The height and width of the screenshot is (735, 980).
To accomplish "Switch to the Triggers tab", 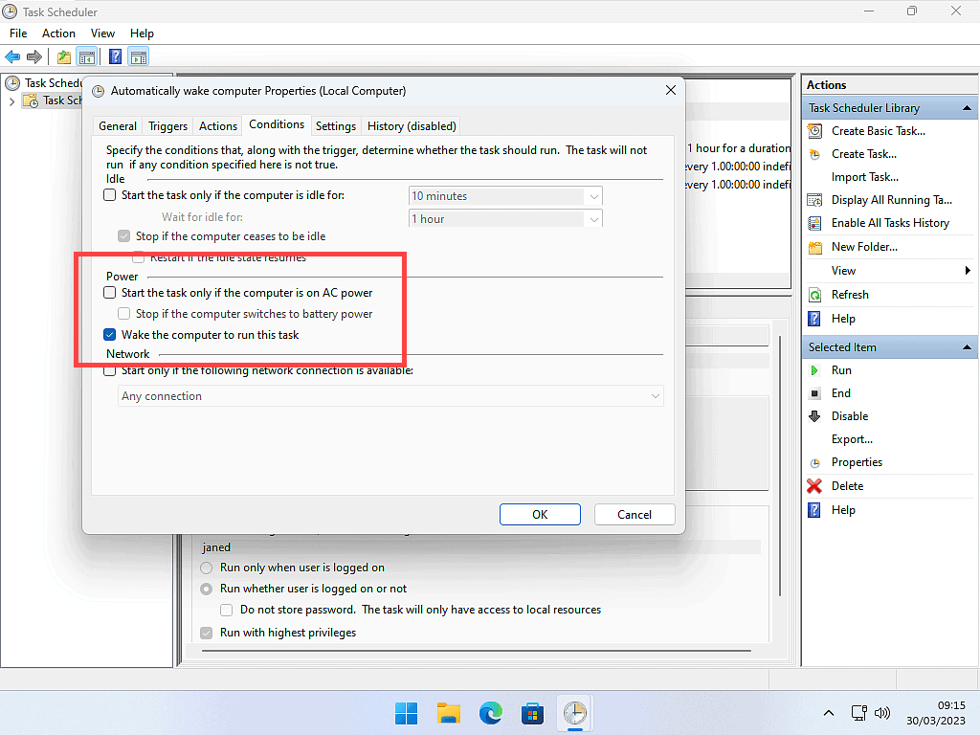I will 168,125.
